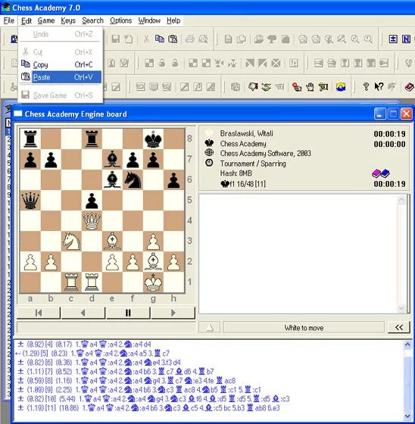415x424 pixels.
Task: Click the print preview magnifier toolbar icon
Action: [x=203, y=39]
